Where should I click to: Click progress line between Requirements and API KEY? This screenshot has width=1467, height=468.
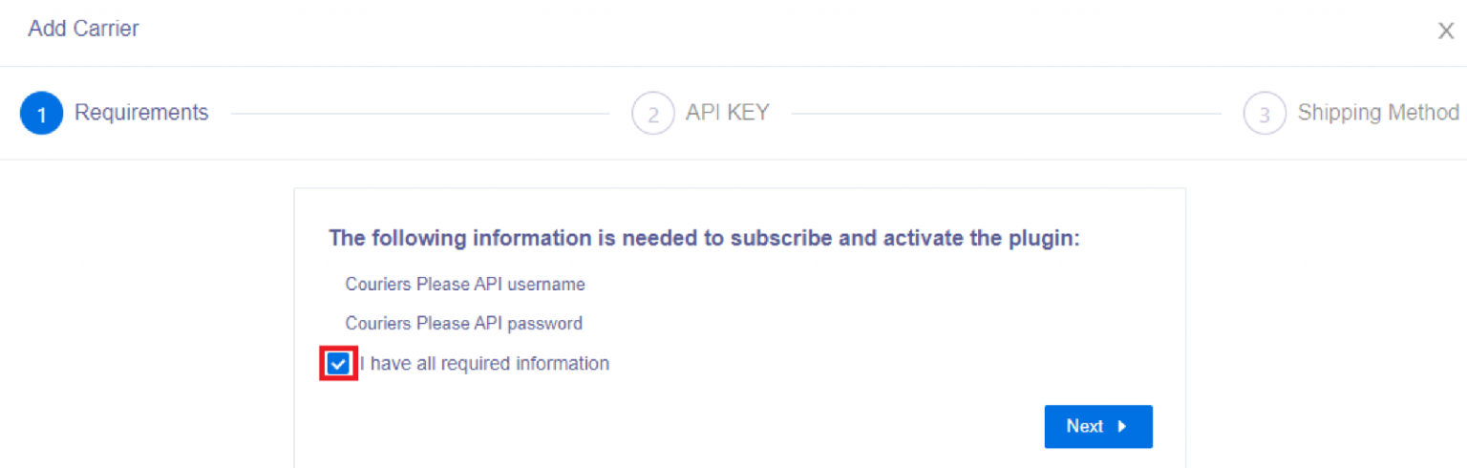pyautogui.click(x=420, y=114)
